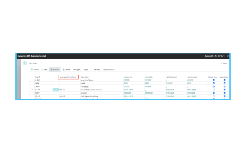Click the back arrow icon
This screenshot has width=246, height=153.
click(25, 63)
